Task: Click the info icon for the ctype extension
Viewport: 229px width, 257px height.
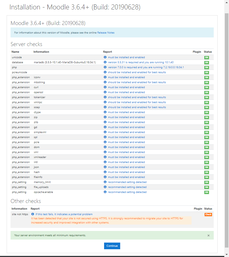Action: [x=105, y=112]
